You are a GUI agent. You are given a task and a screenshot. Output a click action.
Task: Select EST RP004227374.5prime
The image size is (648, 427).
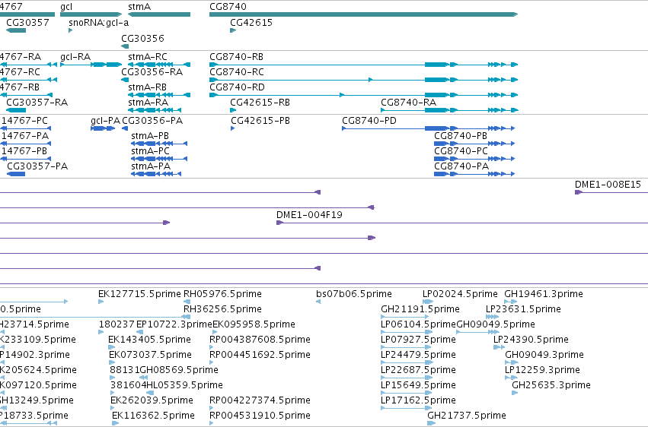point(212,409)
